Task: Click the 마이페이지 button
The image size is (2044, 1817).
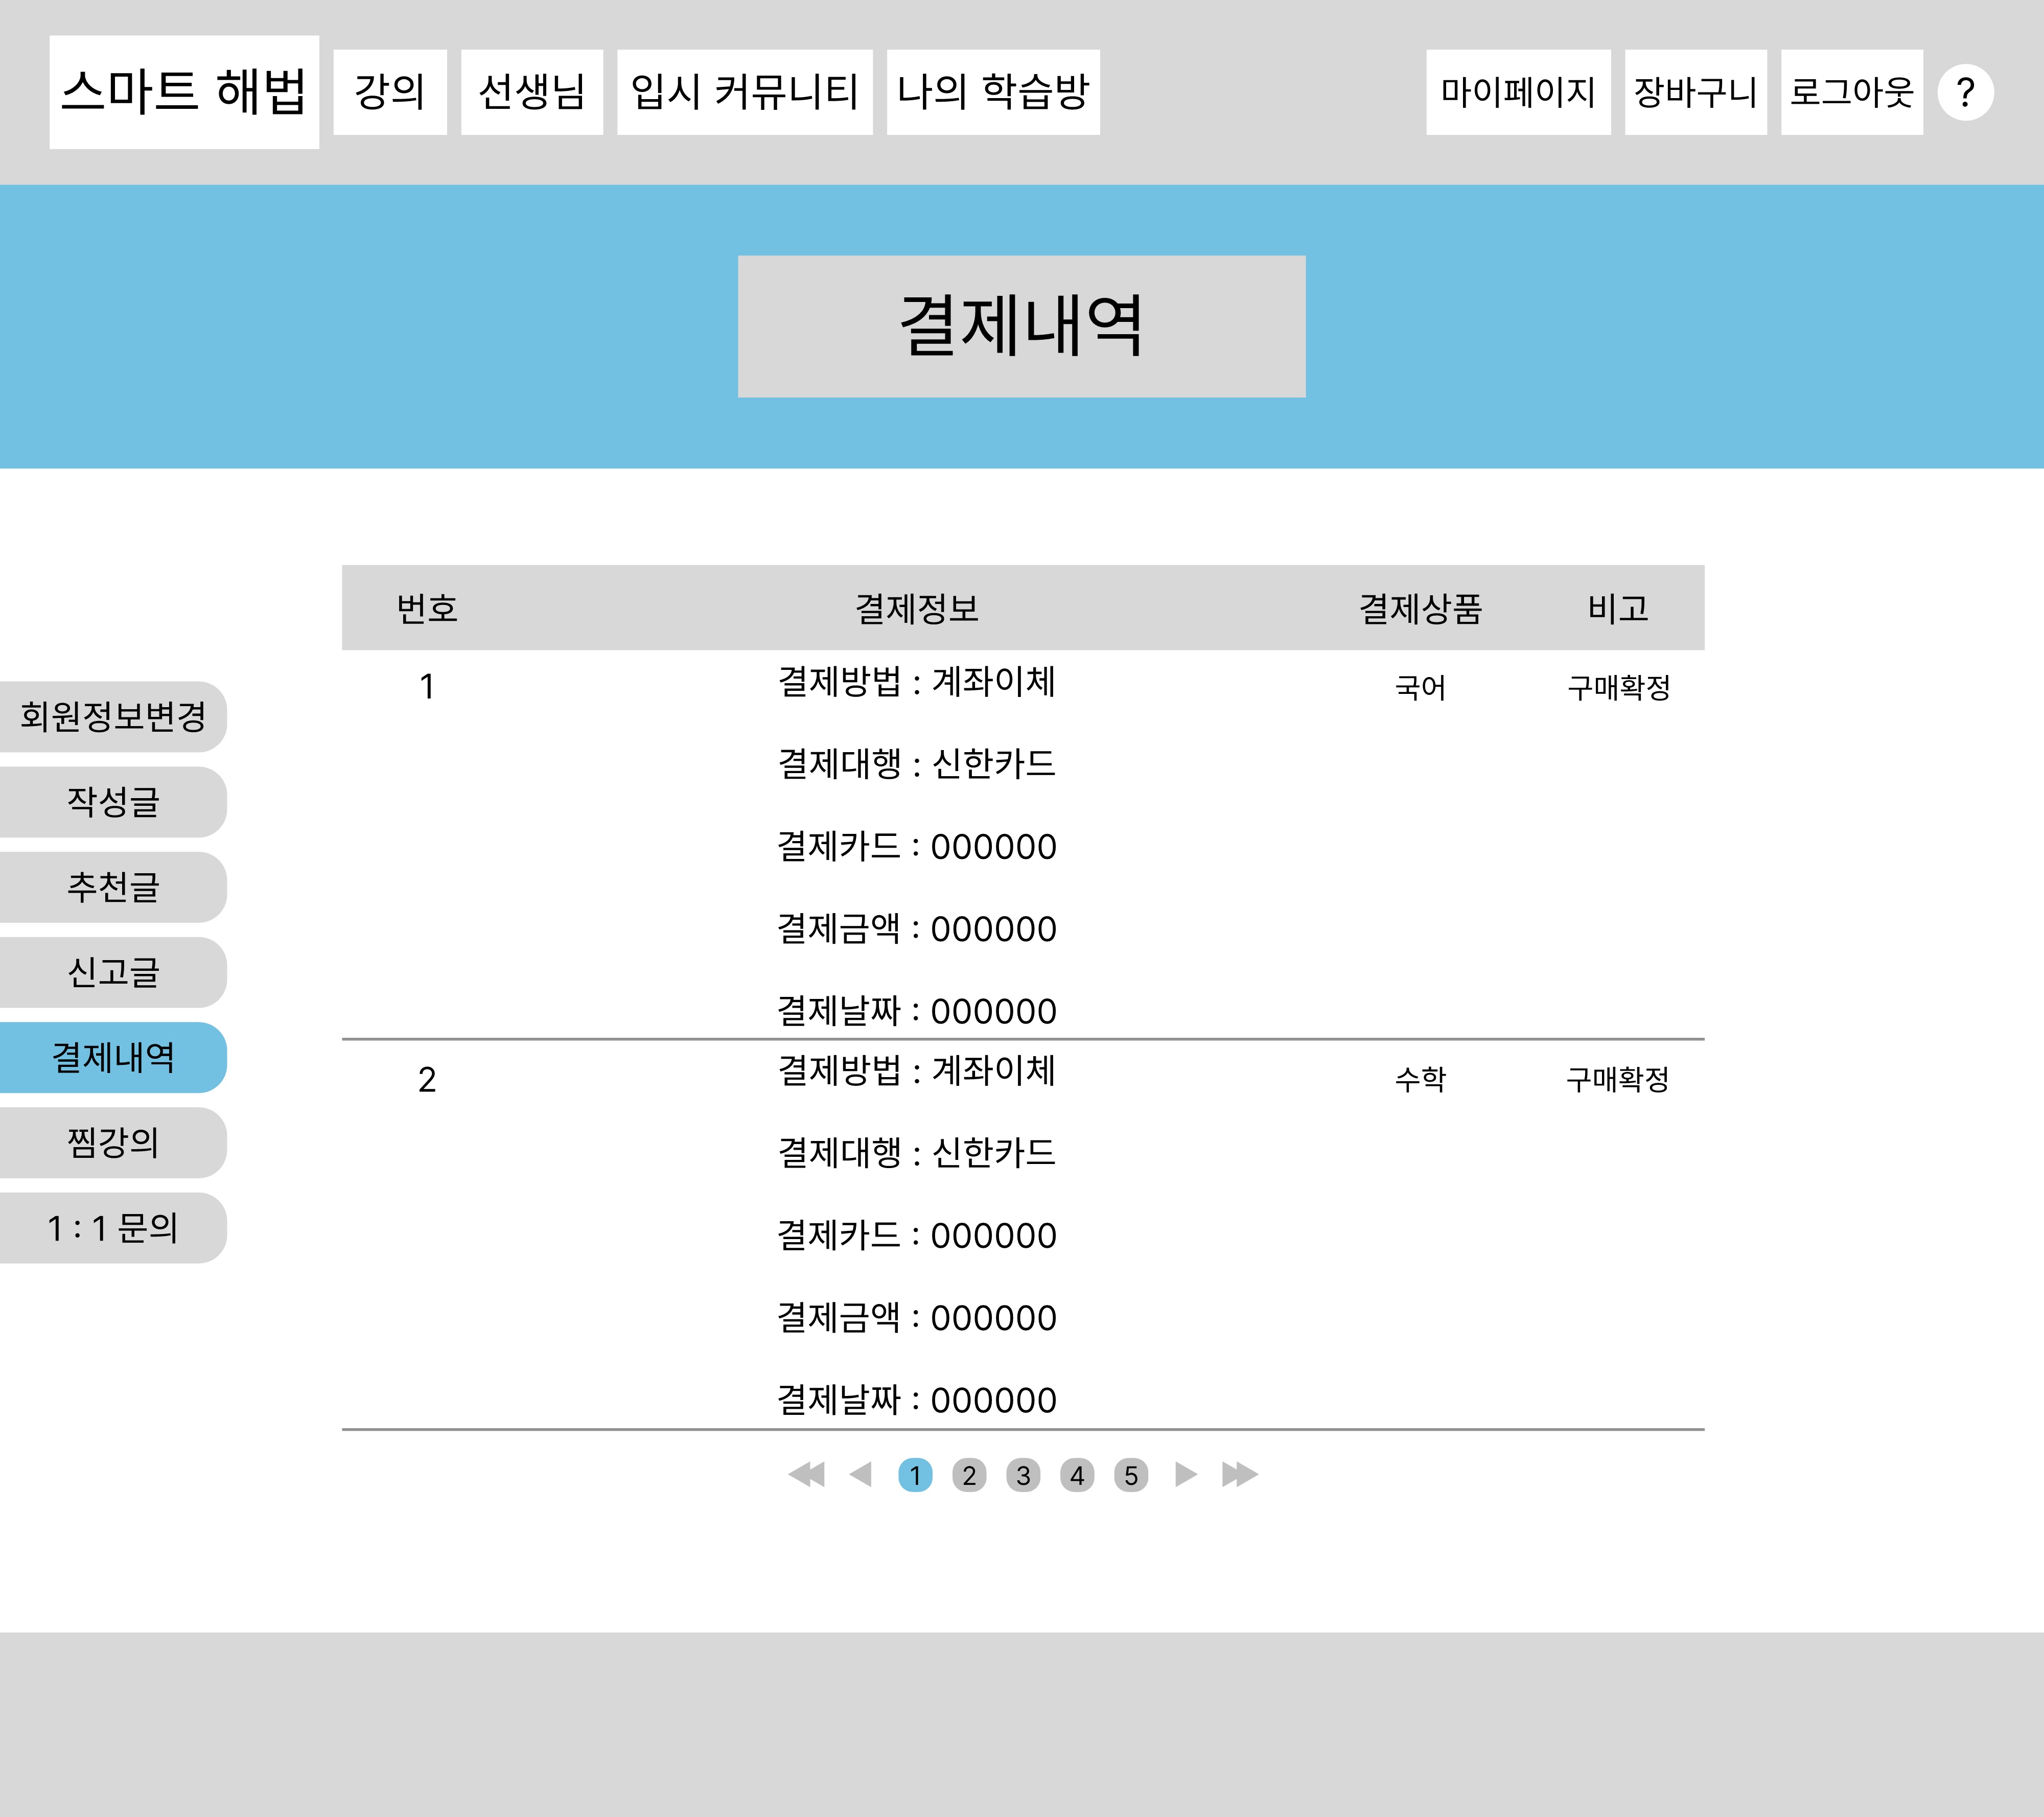Action: 1517,92
